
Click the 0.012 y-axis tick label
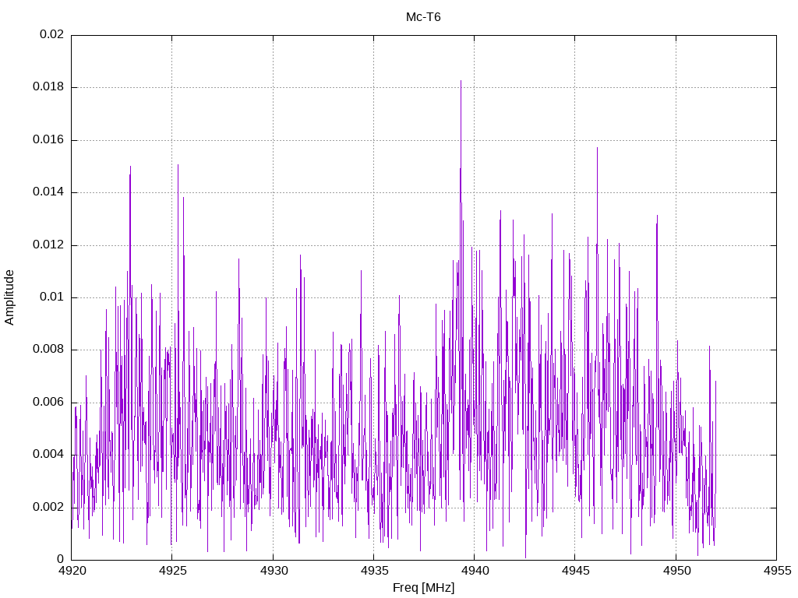(x=48, y=244)
